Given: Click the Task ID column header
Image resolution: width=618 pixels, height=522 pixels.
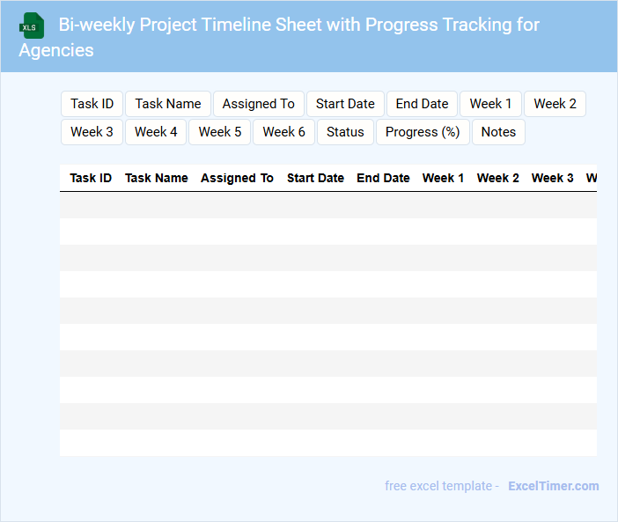Looking at the screenshot, I should (91, 178).
